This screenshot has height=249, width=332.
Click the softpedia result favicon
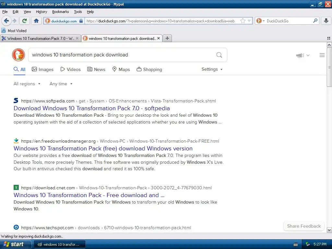(16, 101)
